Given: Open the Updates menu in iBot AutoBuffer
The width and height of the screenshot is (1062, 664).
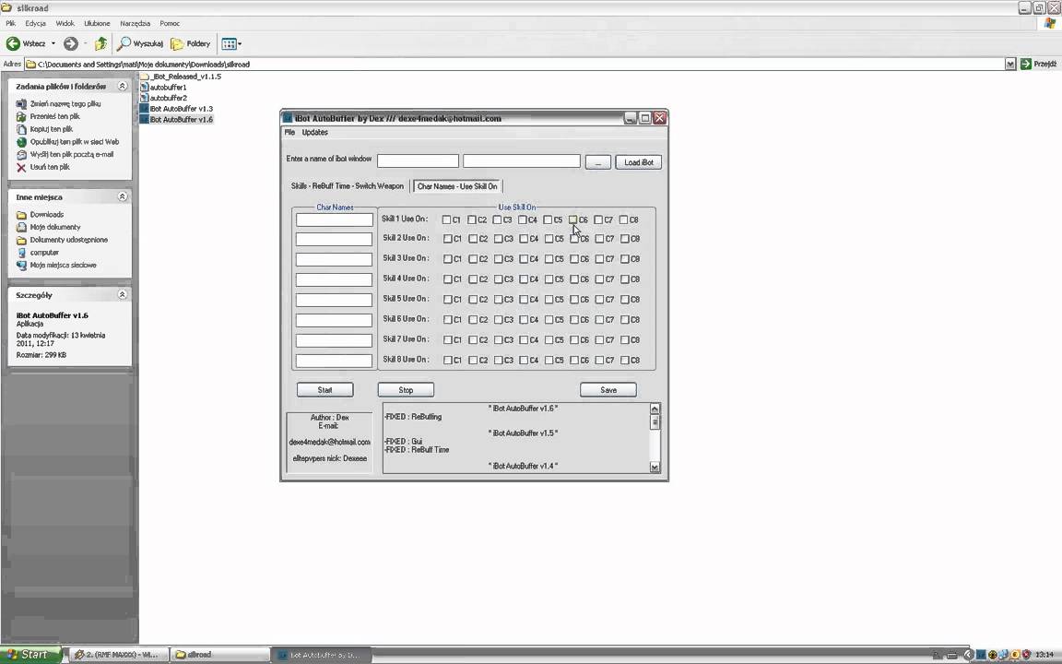Looking at the screenshot, I should [314, 132].
